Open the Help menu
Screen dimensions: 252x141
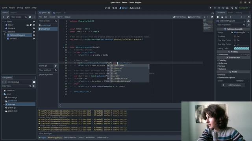[34, 8]
